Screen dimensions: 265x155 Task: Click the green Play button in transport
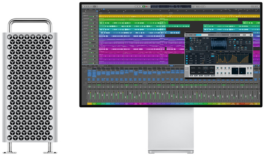point(144,6)
